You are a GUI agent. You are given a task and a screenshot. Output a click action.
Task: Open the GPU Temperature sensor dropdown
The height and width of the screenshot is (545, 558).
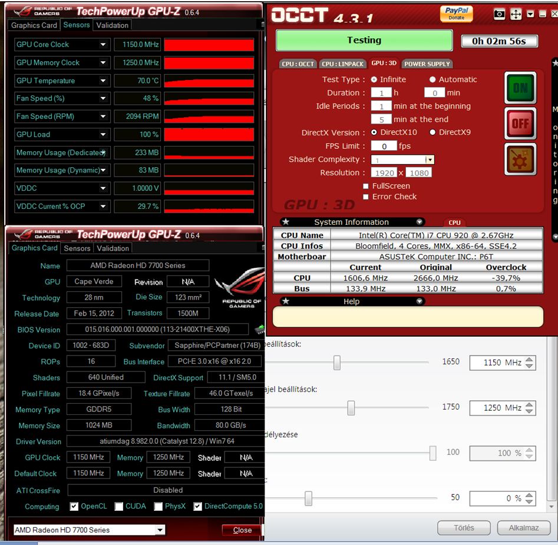[103, 81]
